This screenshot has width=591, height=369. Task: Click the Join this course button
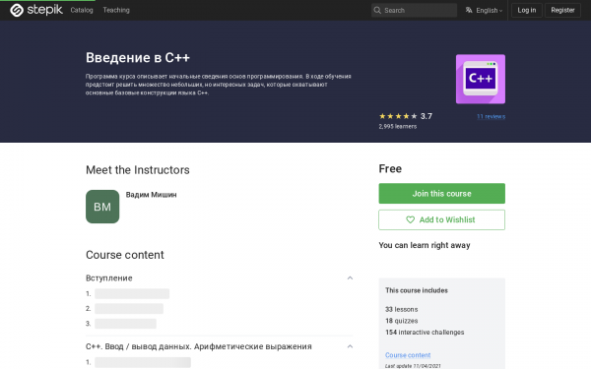point(441,194)
